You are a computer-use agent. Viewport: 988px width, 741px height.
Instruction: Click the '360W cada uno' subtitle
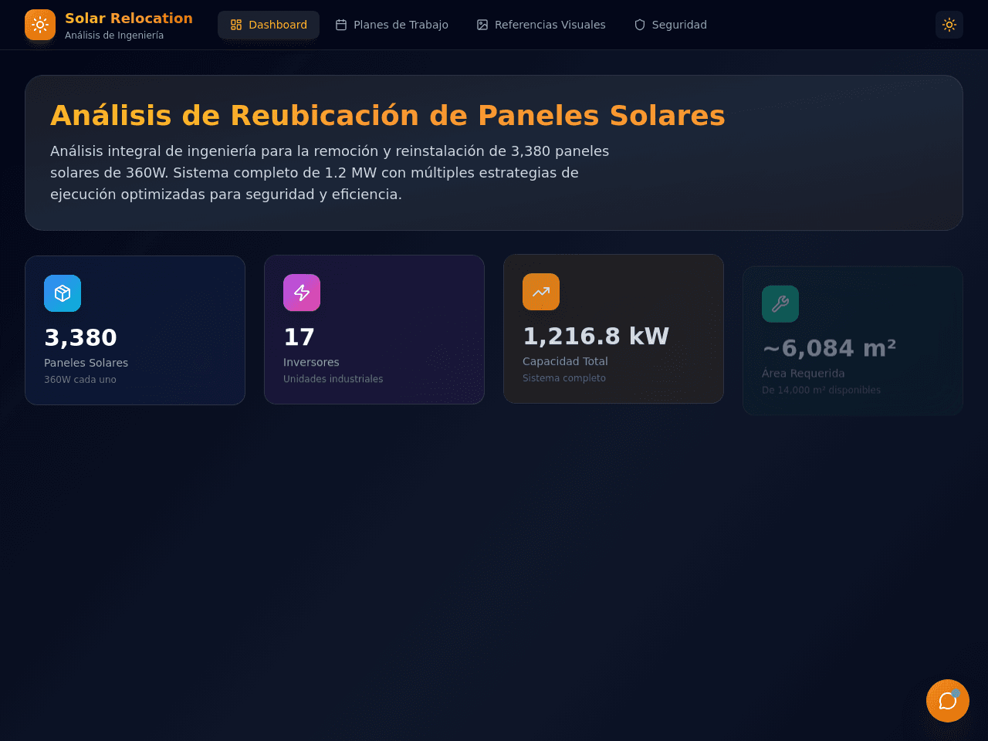pyautogui.click(x=80, y=380)
